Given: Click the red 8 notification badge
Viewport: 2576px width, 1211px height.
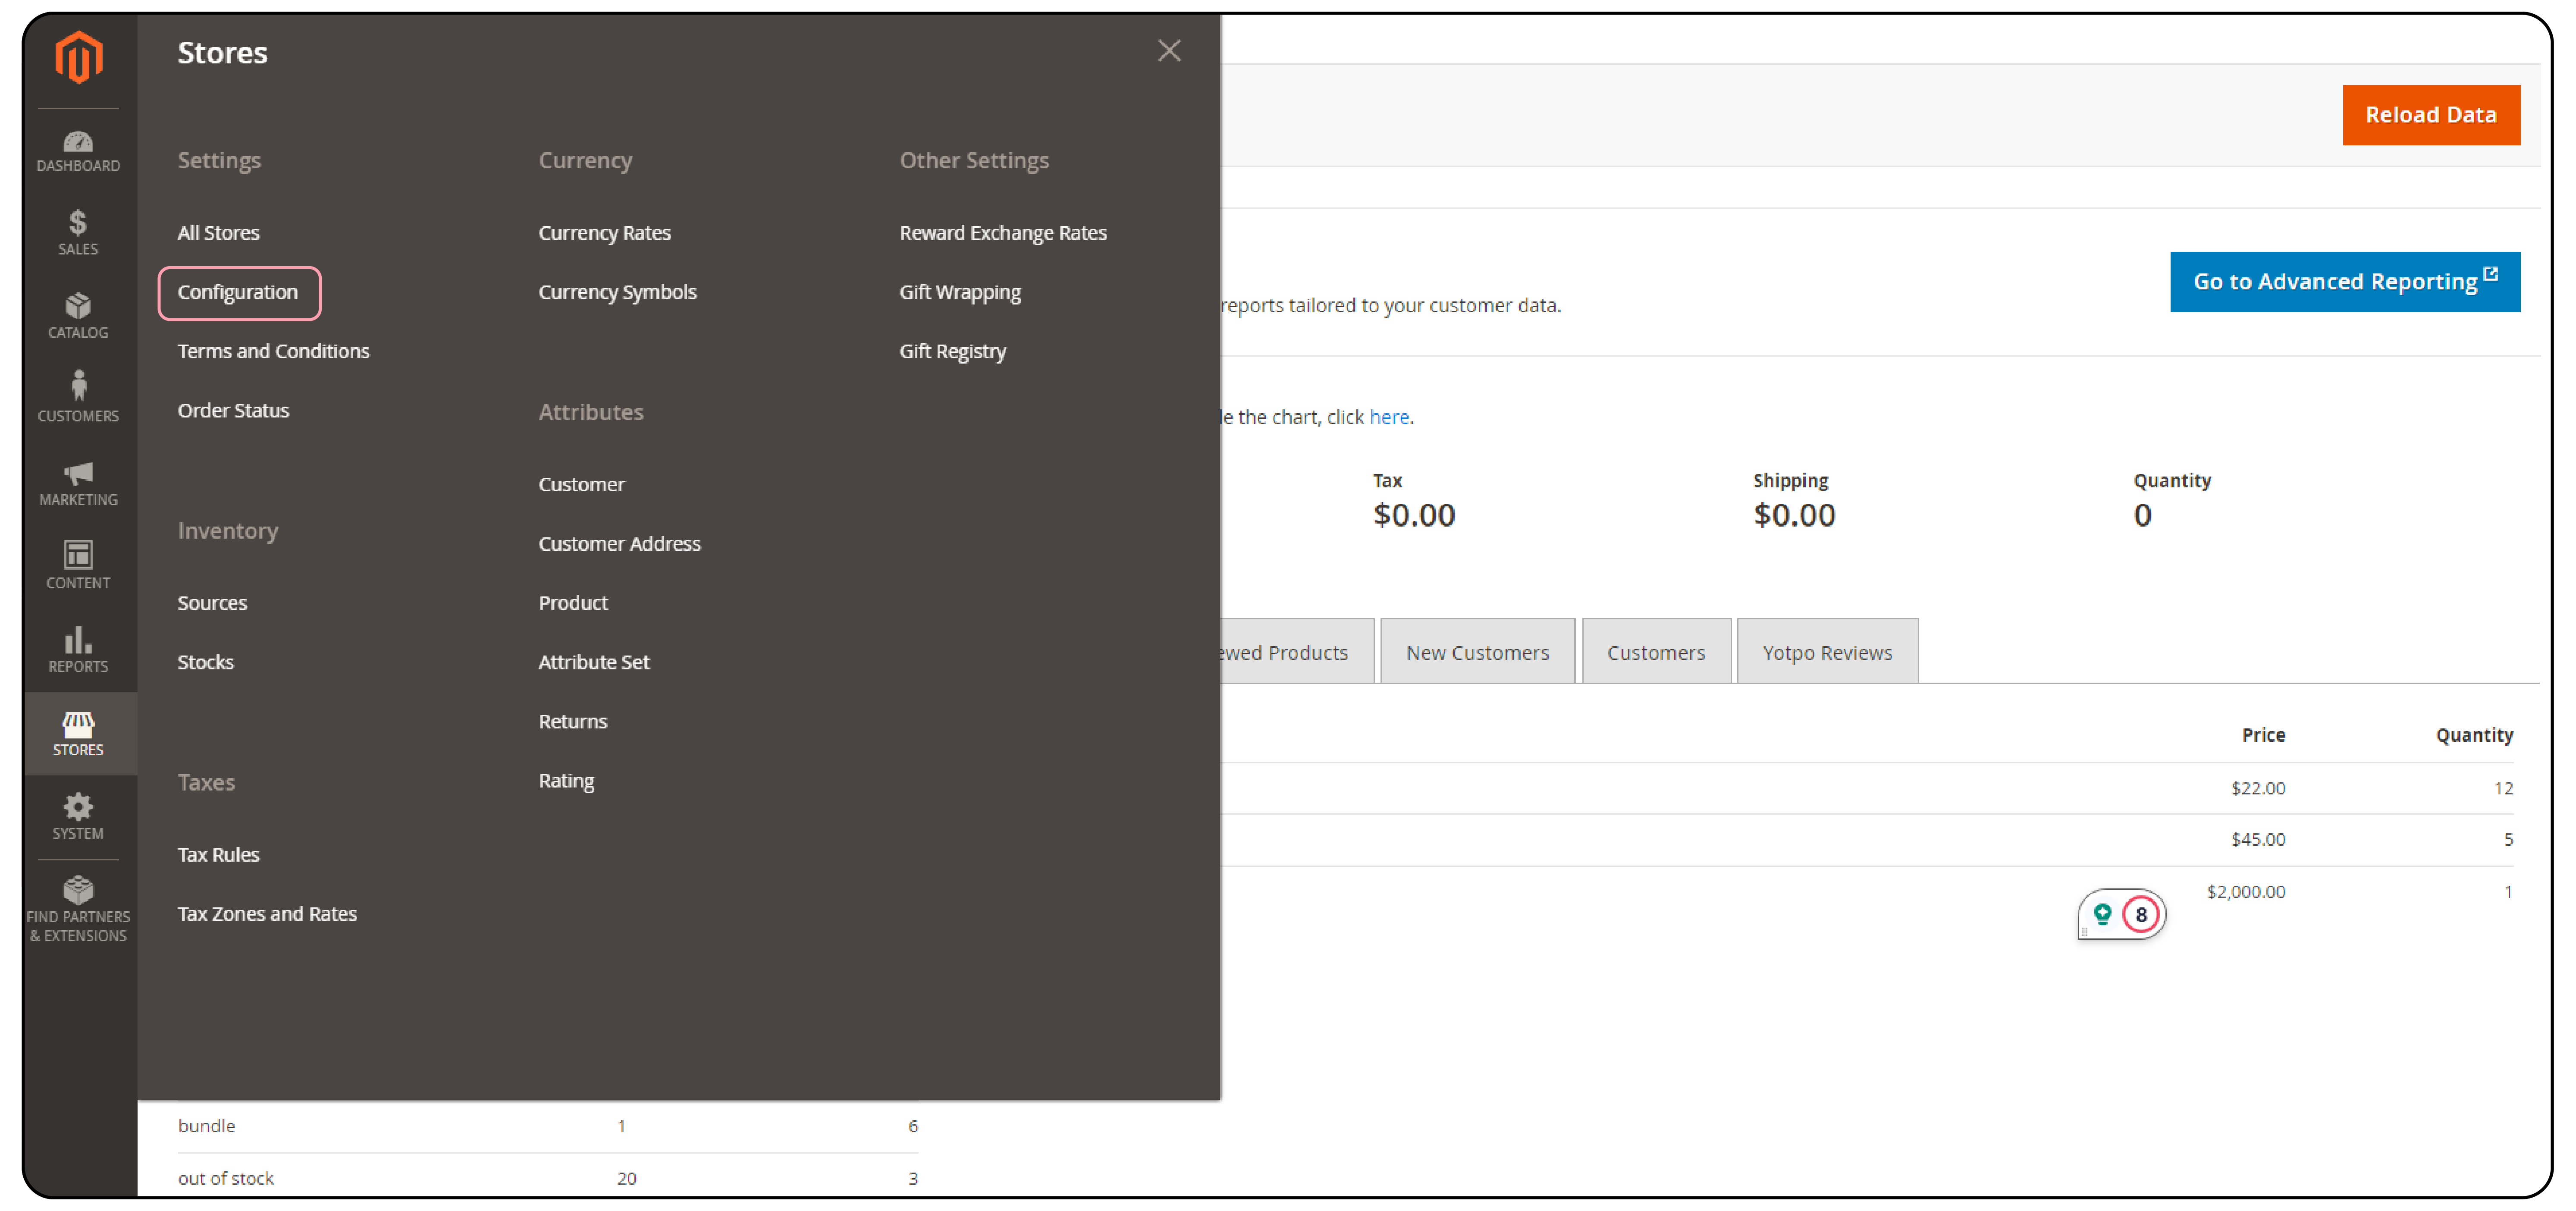Looking at the screenshot, I should pyautogui.click(x=2141, y=914).
